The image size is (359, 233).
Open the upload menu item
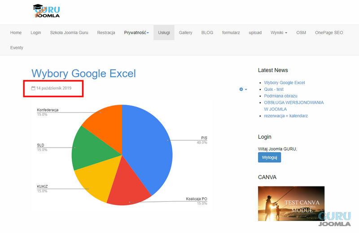(255, 33)
